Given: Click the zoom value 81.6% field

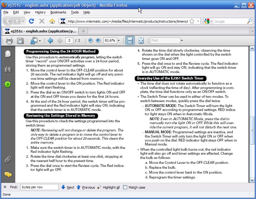Looking at the screenshot, I should [110, 41].
